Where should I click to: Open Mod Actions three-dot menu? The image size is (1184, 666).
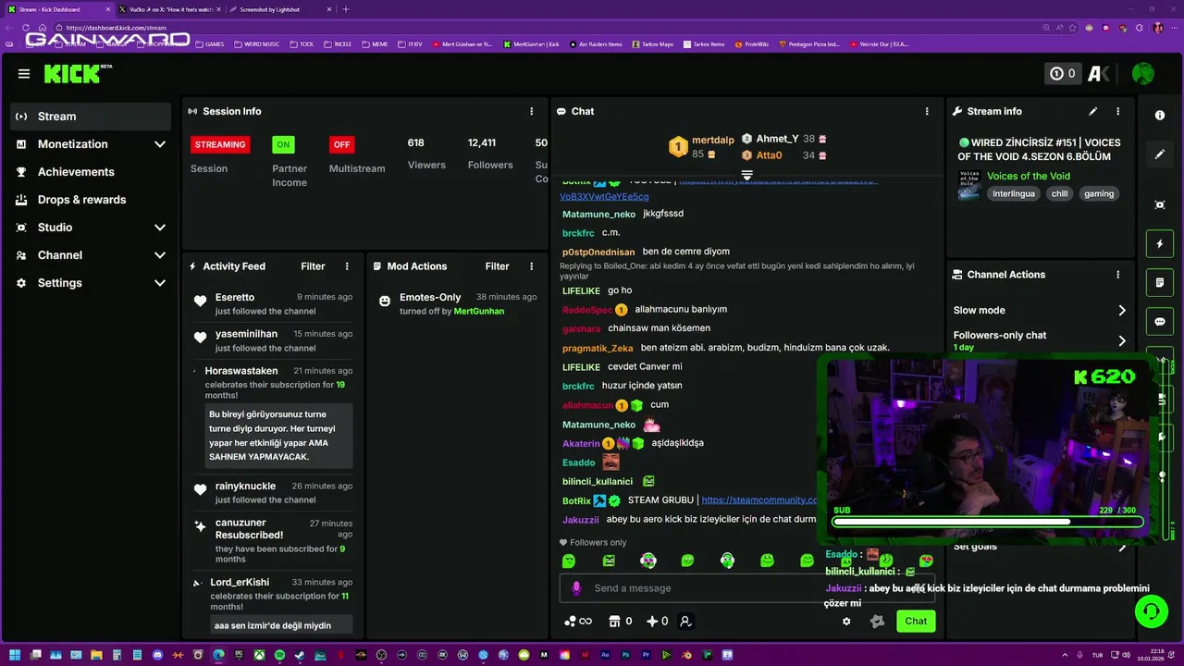tap(531, 266)
